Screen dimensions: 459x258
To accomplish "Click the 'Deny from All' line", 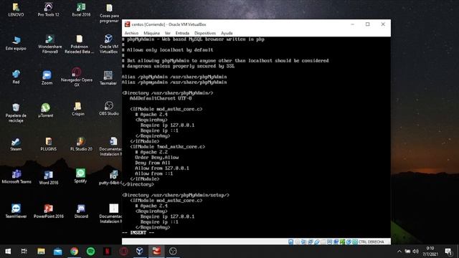I will (153, 163).
